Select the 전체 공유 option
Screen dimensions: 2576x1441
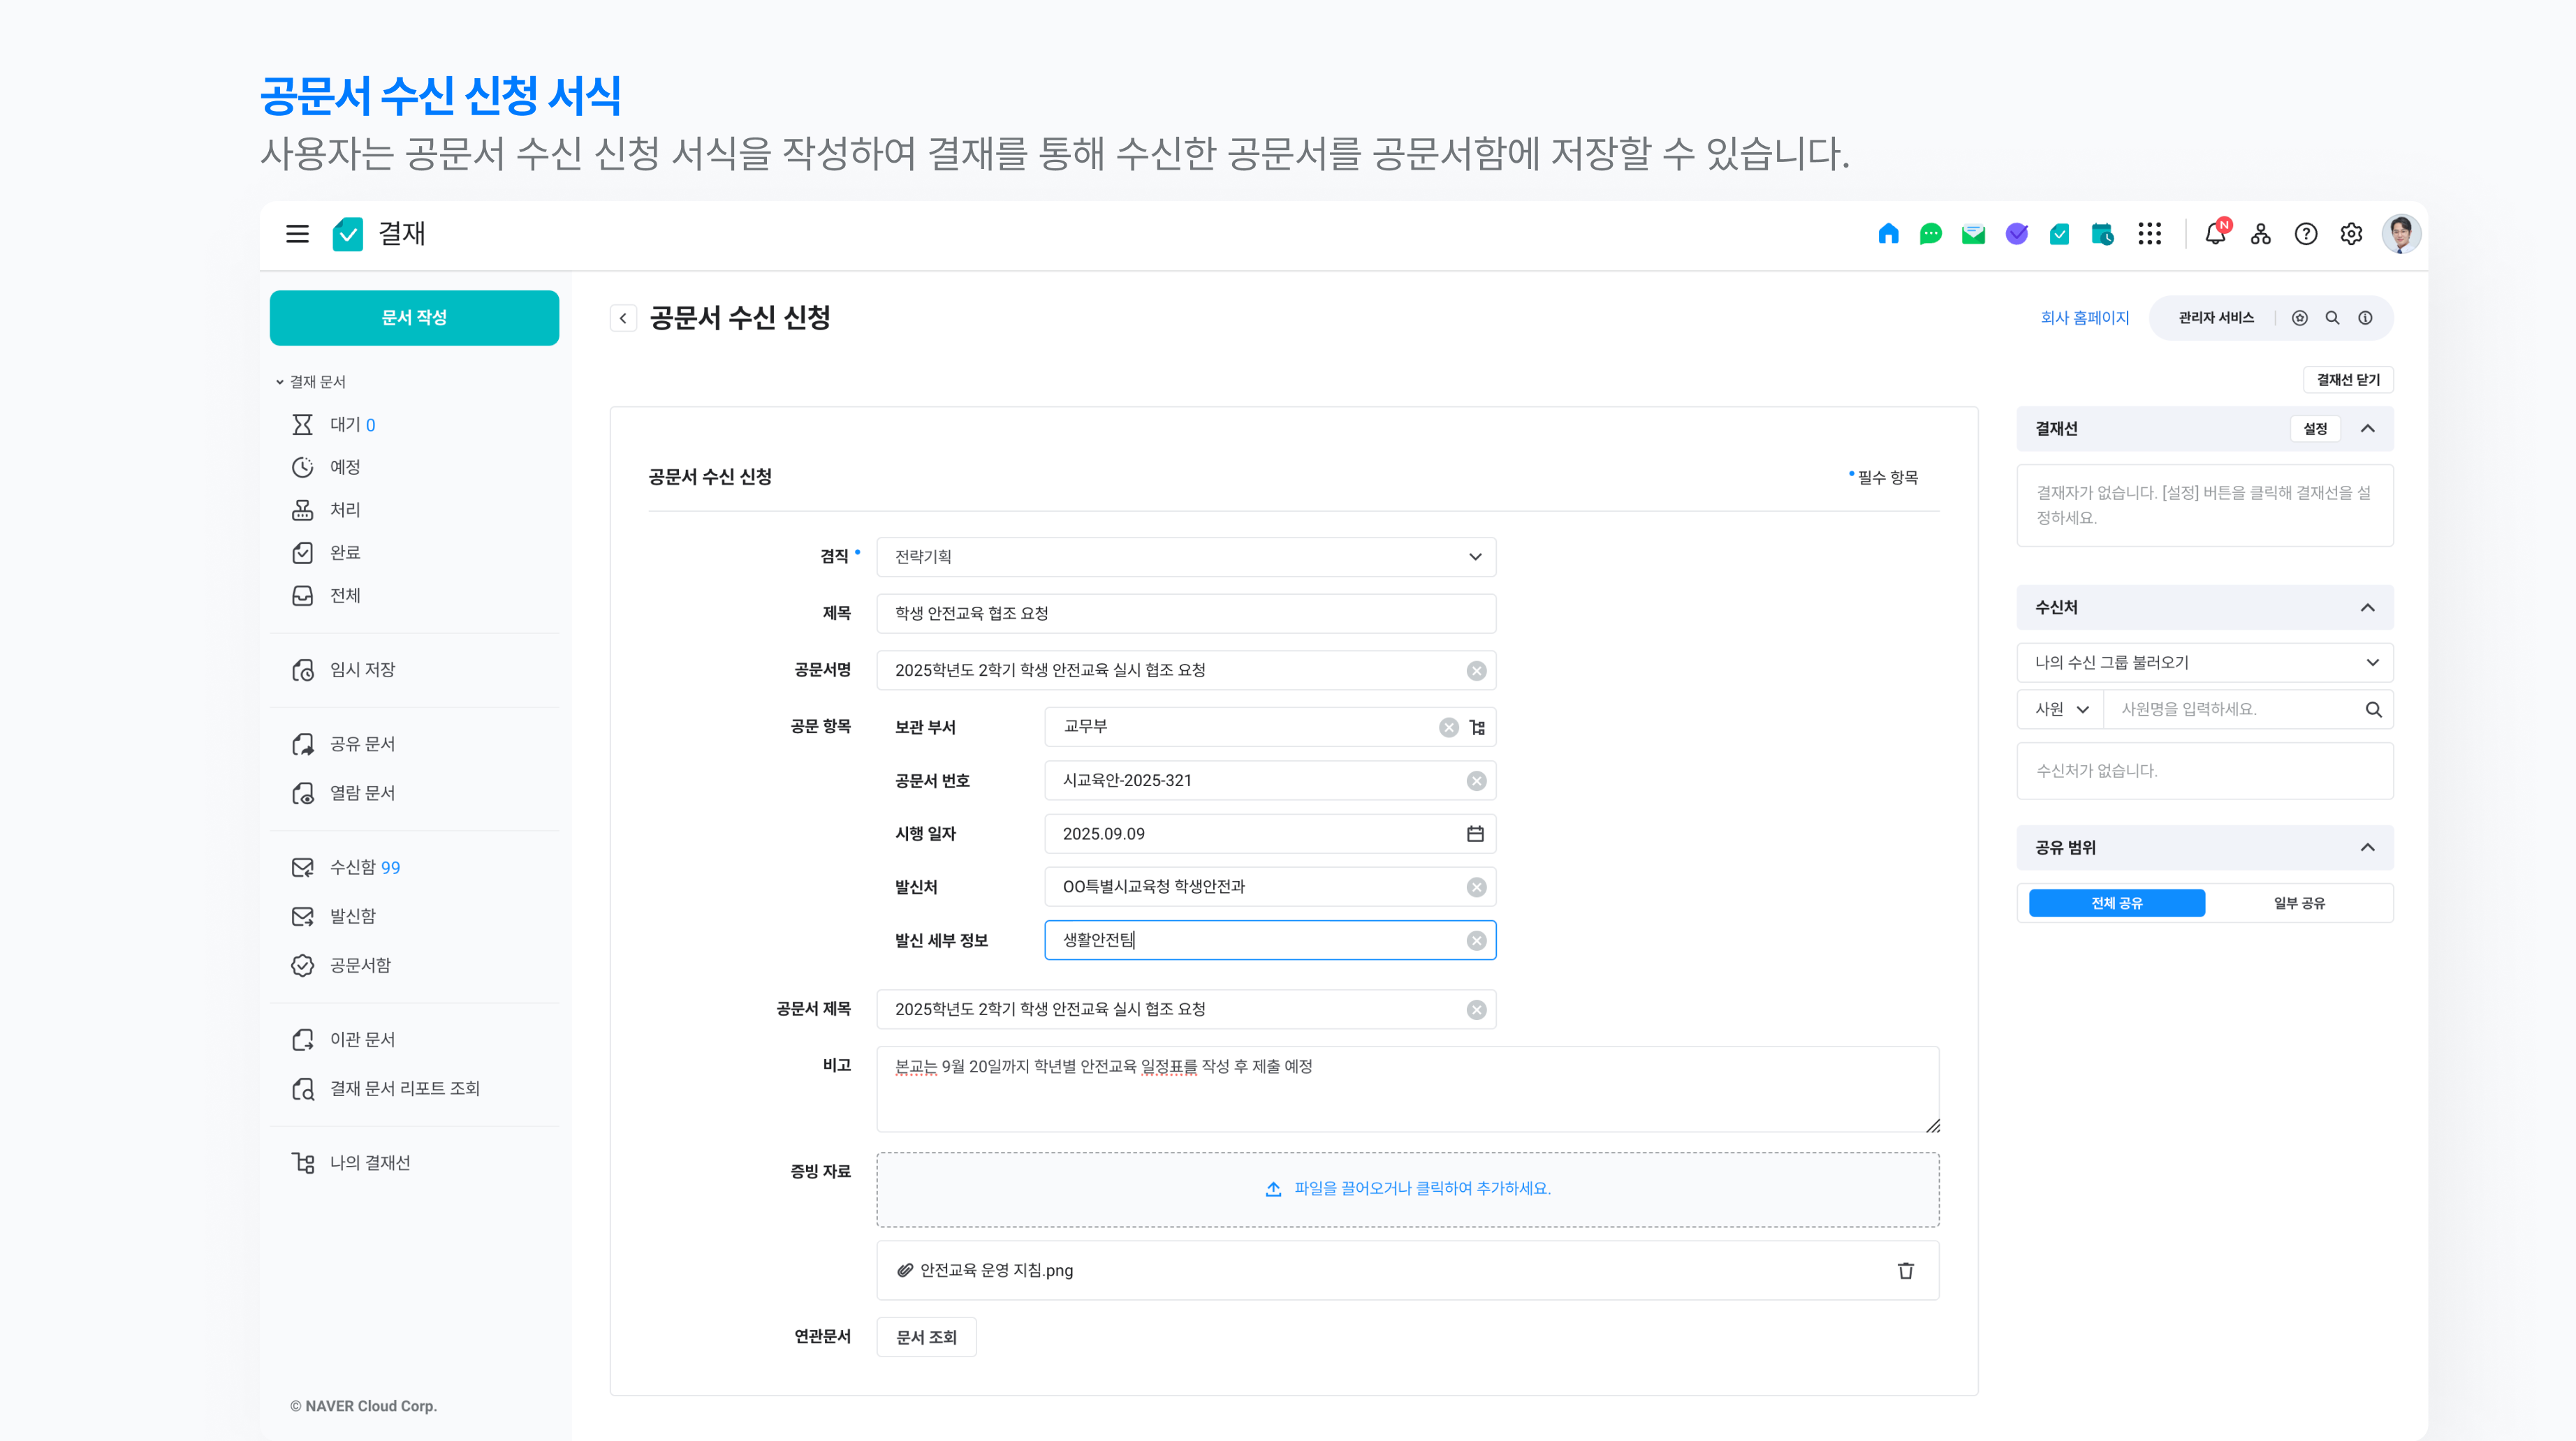[2116, 903]
